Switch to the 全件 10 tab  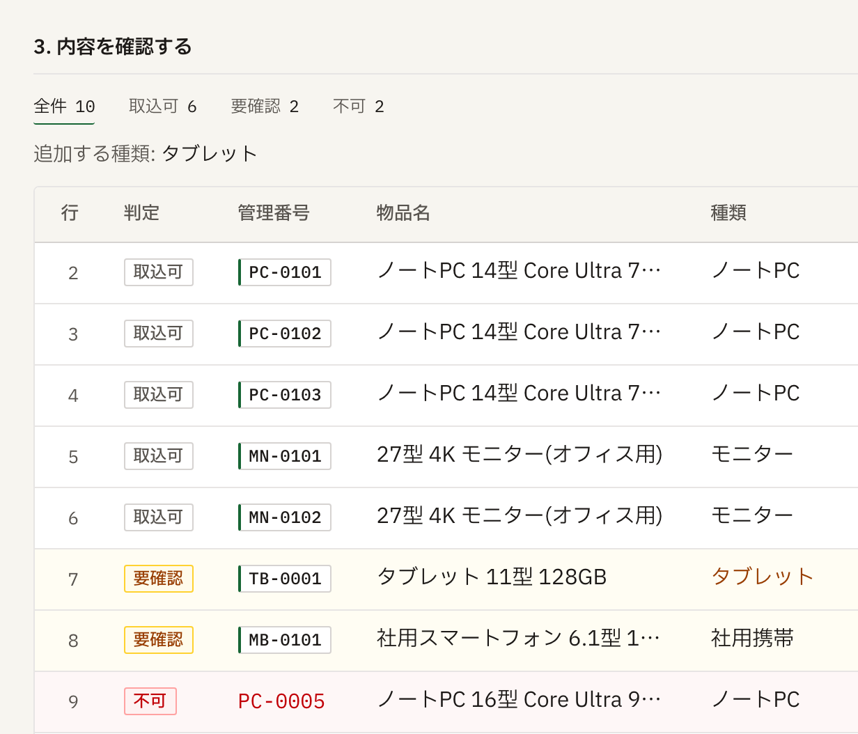[64, 107]
